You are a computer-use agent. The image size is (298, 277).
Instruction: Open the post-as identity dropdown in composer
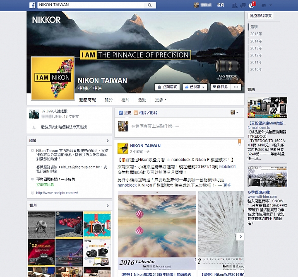(235, 112)
